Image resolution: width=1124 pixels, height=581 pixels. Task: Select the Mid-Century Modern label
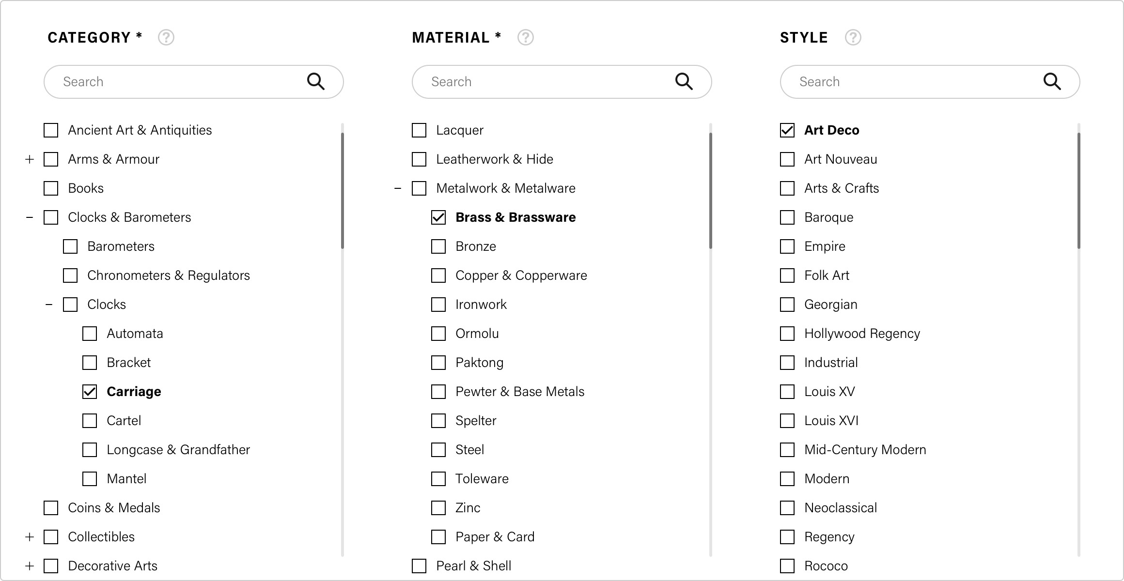865,450
